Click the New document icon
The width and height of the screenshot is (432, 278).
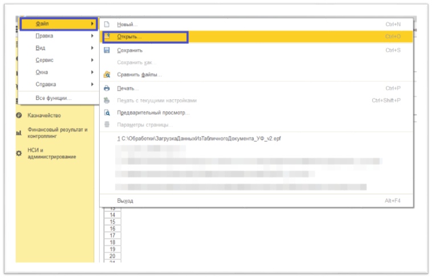click(106, 24)
